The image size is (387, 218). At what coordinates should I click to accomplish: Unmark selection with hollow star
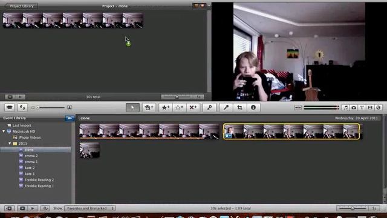[x=179, y=108]
